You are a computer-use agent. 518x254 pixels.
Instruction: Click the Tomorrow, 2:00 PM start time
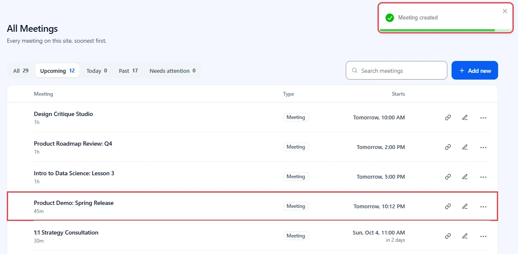tap(381, 147)
